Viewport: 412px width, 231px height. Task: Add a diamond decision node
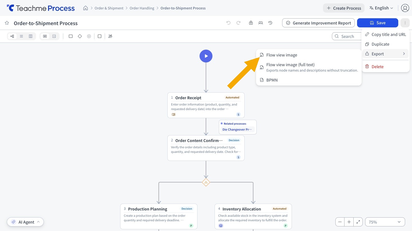pos(80,36)
